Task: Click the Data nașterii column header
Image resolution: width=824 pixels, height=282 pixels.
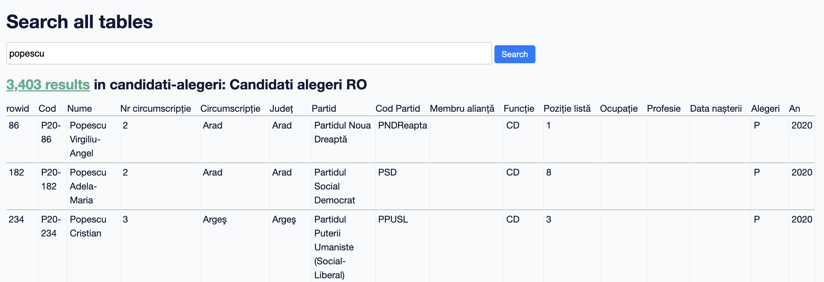Action: [x=716, y=109]
